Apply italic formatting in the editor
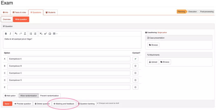Image resolution: width=216 pixels, height=110 pixels. point(10,34)
